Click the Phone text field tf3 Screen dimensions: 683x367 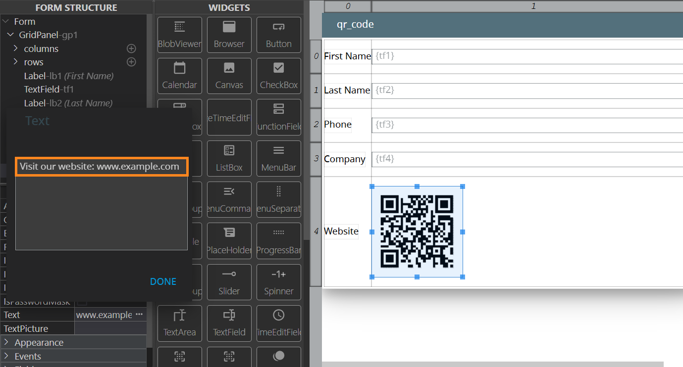coord(525,125)
